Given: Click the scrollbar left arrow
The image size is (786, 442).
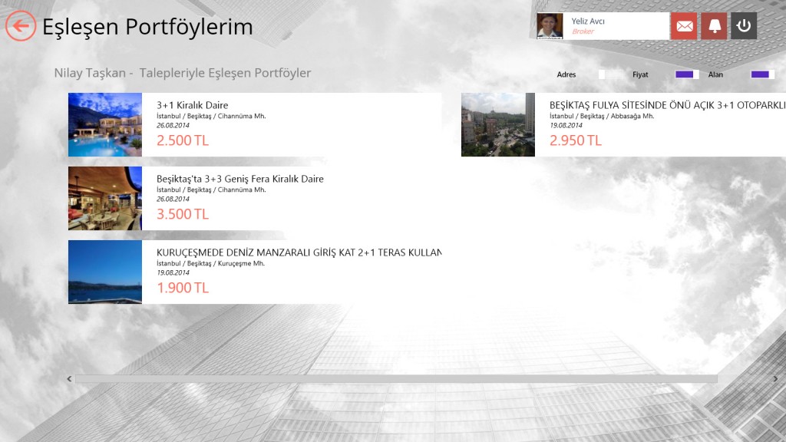Looking at the screenshot, I should pos(70,378).
